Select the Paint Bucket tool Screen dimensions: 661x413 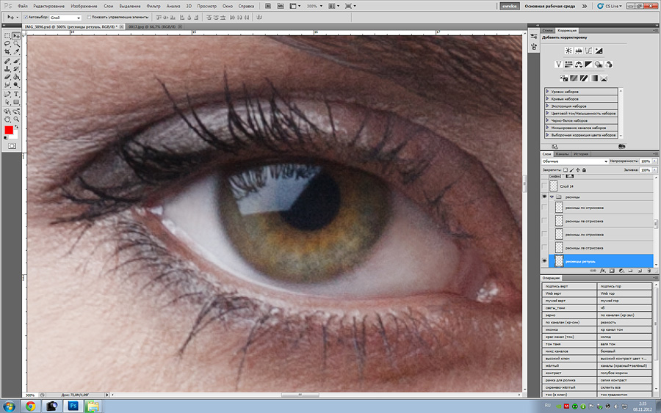point(16,77)
